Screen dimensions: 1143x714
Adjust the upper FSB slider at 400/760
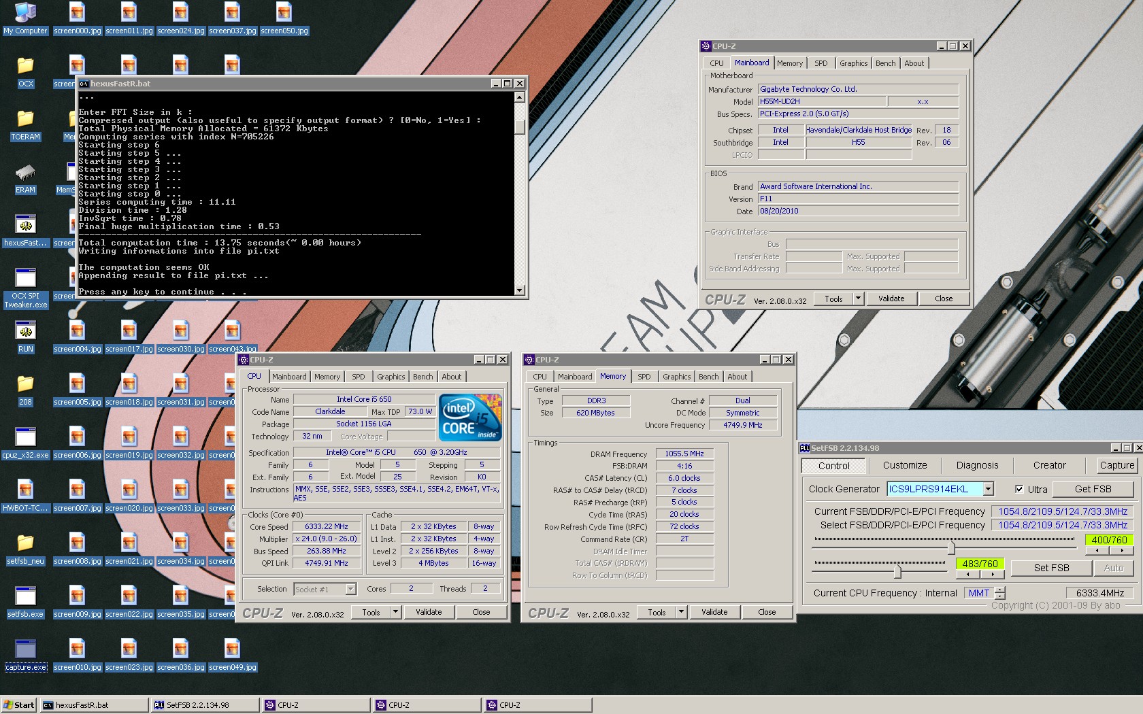951,547
